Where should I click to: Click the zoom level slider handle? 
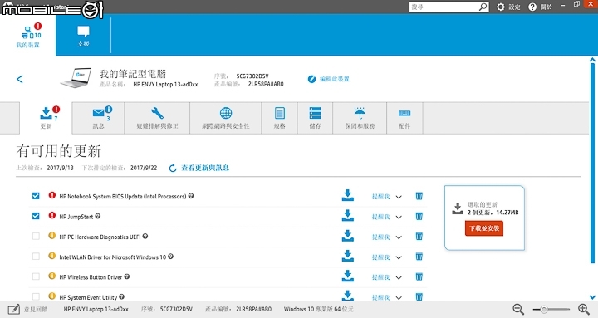544,309
